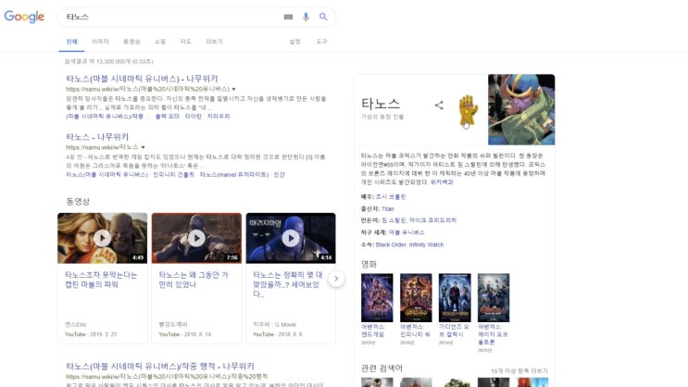Open 15개 이상 항목 더보기 link
688x387 pixels.
[519, 371]
